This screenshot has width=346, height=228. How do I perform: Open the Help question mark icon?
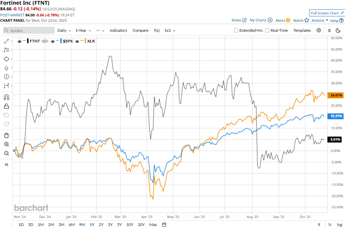341,20
